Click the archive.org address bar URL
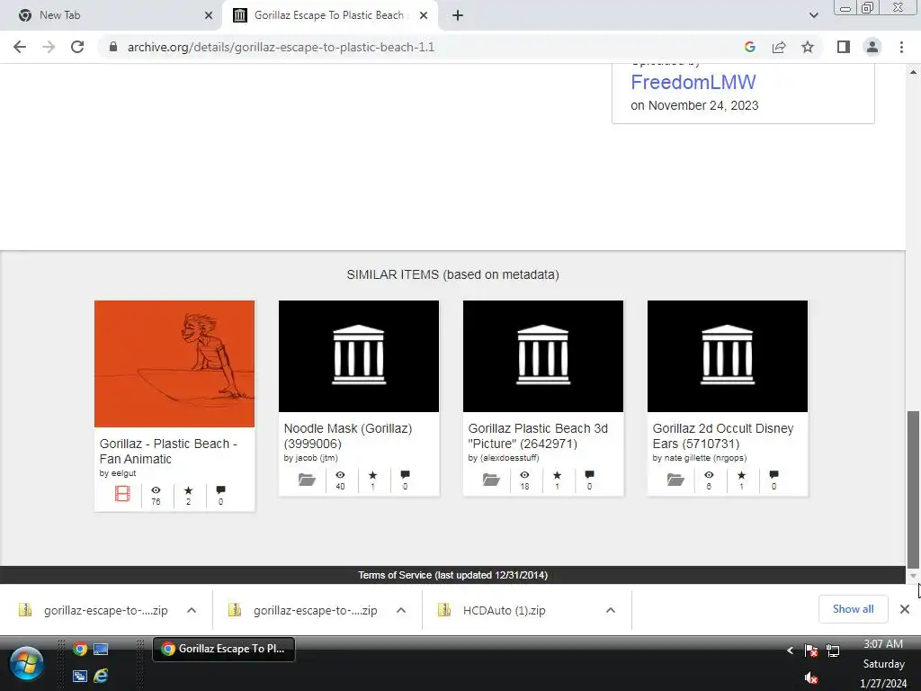The height and width of the screenshot is (691, 921). 281,47
